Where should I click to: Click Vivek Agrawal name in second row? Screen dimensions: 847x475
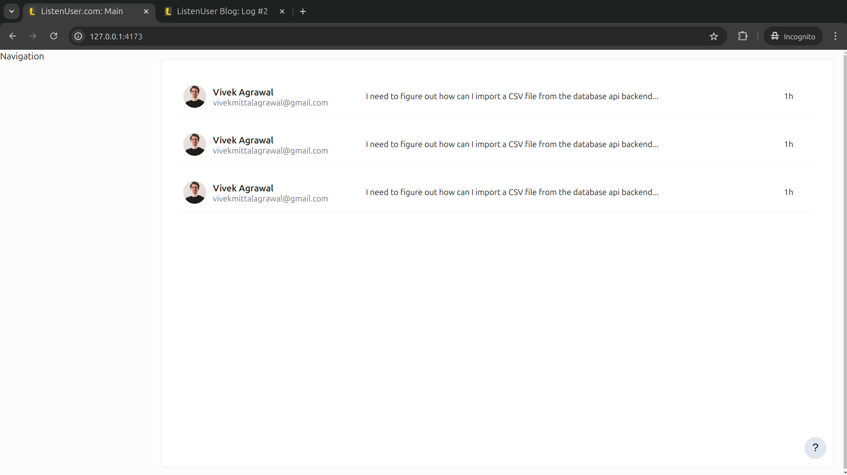pyautogui.click(x=243, y=140)
